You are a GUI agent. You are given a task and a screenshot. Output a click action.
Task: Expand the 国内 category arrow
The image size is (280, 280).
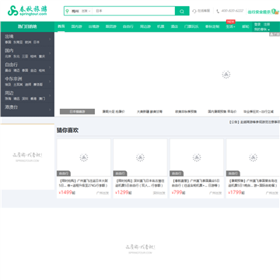pyautogui.click(x=50, y=53)
